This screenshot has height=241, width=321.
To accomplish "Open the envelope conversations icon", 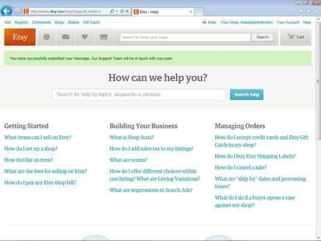I will click(66, 37).
